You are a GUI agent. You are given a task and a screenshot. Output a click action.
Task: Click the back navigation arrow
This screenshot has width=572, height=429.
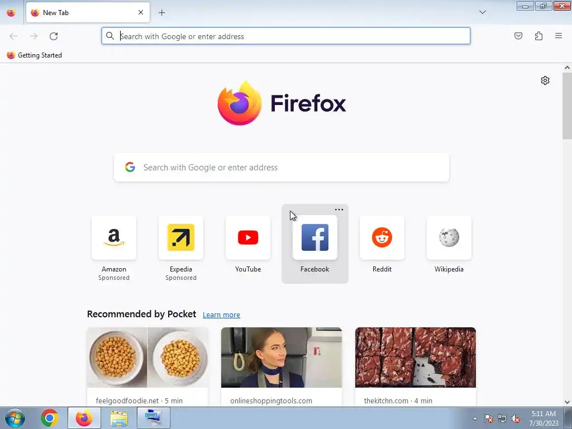pyautogui.click(x=13, y=36)
